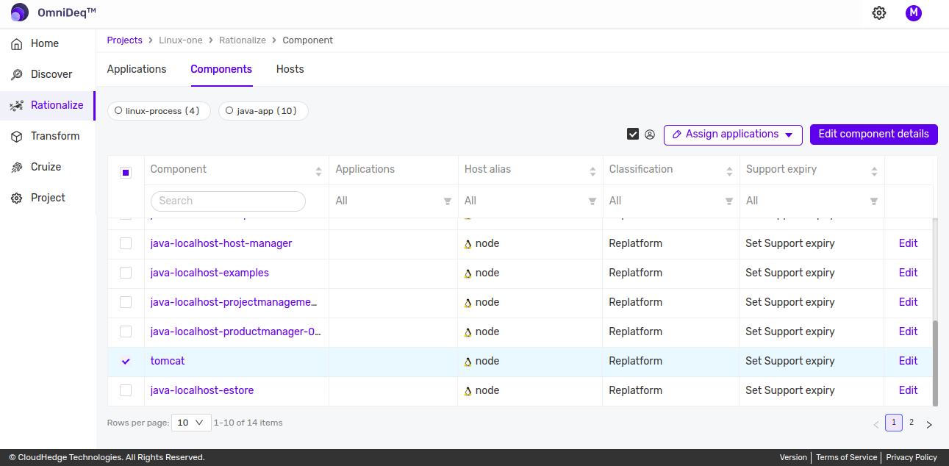
Task: Sort by Classification column arrows
Action: (x=729, y=171)
